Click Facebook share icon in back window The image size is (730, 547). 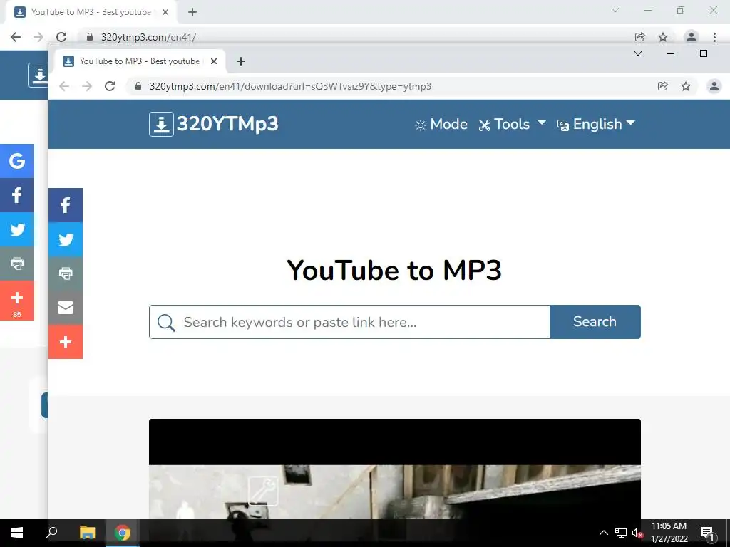tap(17, 195)
